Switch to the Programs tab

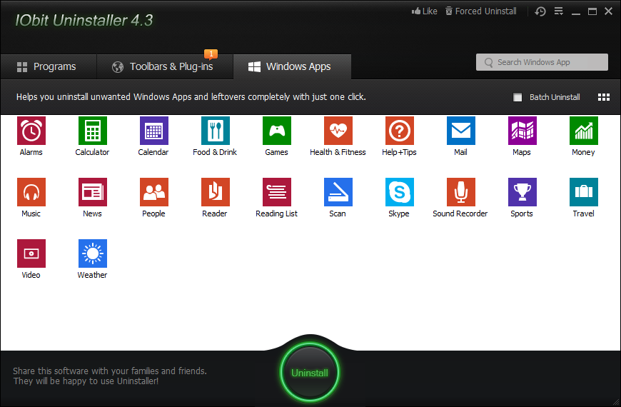tap(49, 66)
